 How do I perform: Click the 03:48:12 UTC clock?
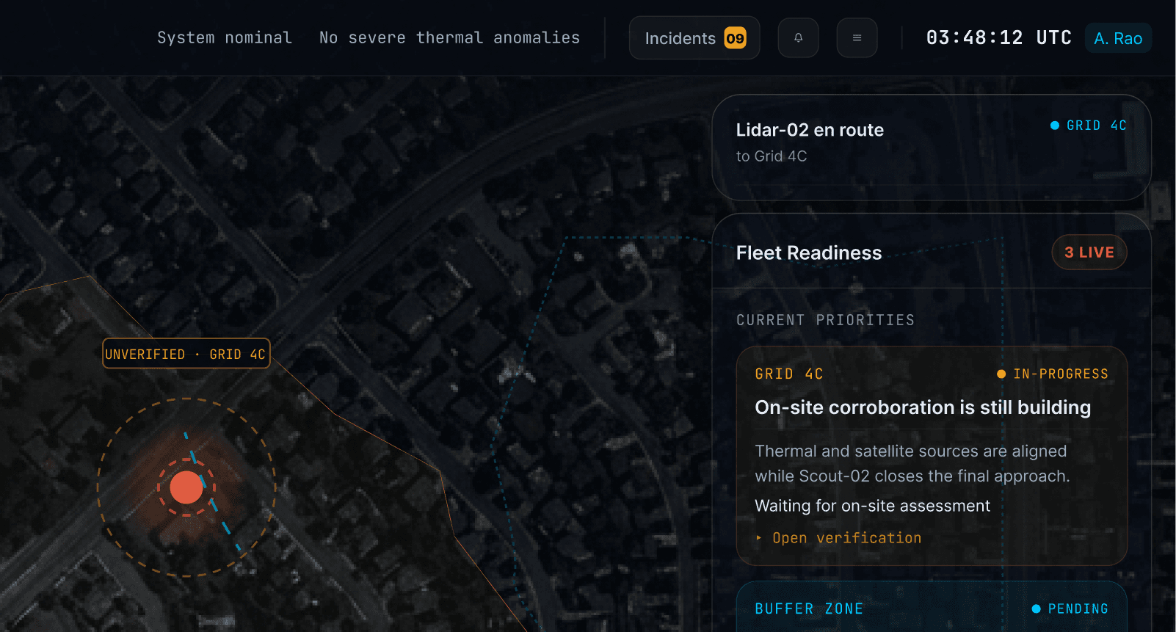[998, 38]
